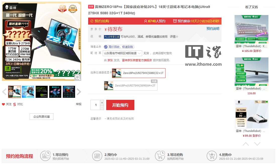Open the 详情>> promotion details link

click(174, 37)
